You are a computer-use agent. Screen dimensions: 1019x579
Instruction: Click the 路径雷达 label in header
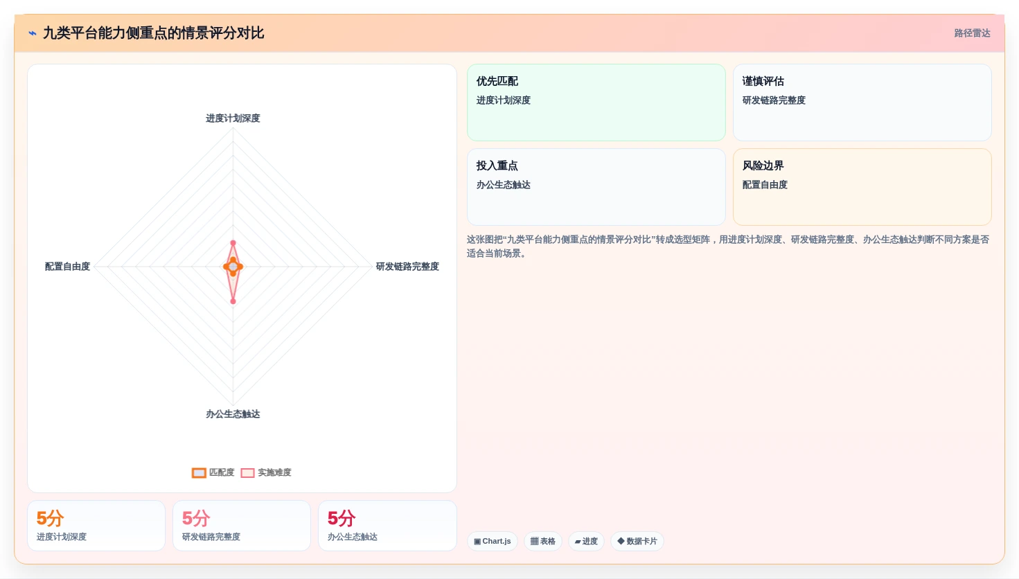coord(972,33)
